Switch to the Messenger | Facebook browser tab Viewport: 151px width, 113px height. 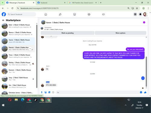point(20,3)
